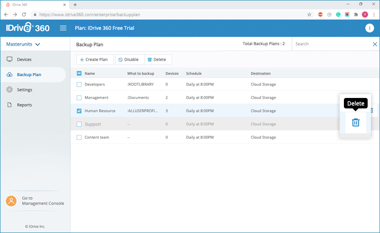Uncheck the Human Resource plan checkbox
This screenshot has width=380, height=233.
pos(79,111)
